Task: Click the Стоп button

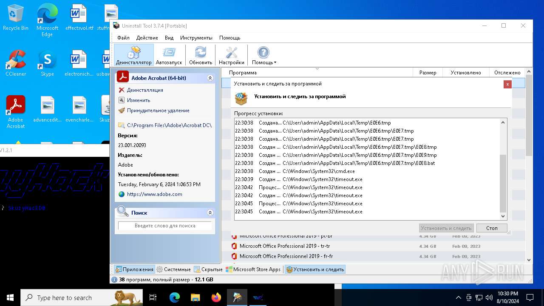Action: coord(492,228)
